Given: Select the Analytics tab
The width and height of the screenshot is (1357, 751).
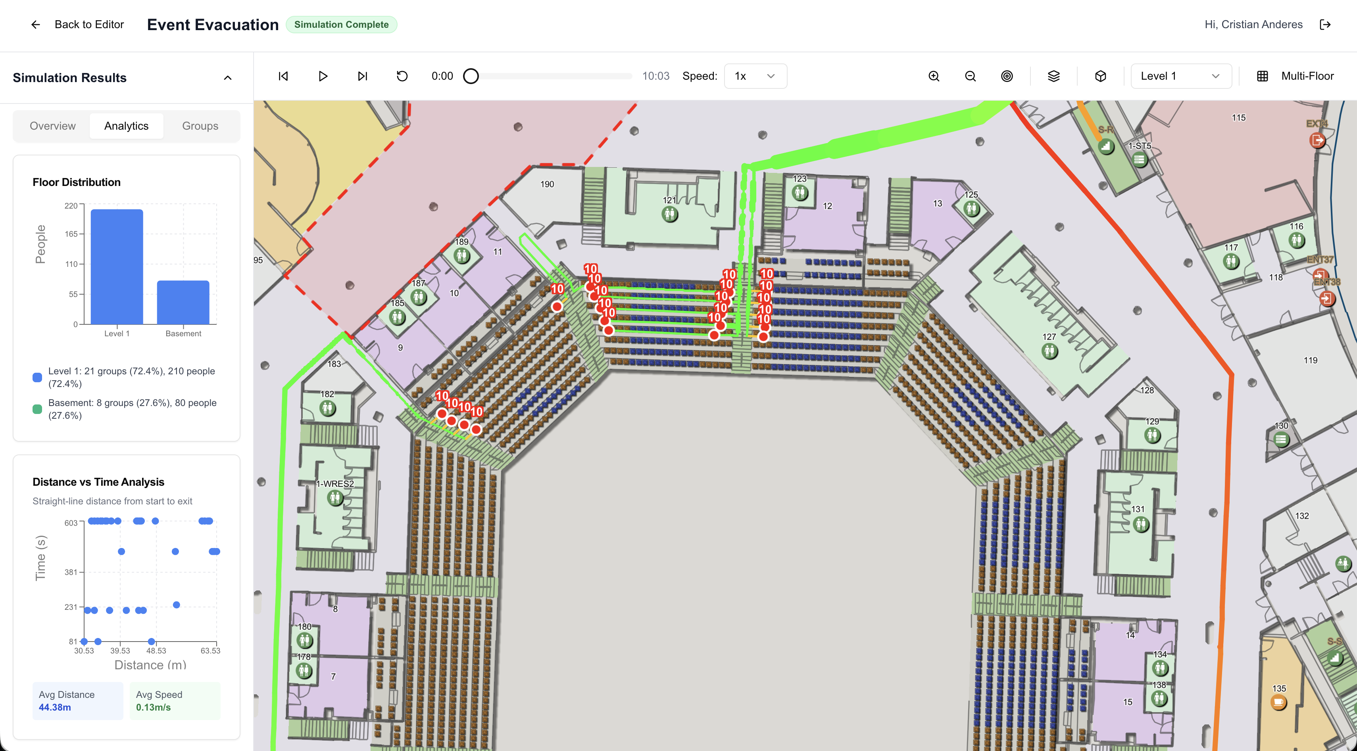Looking at the screenshot, I should (127, 126).
